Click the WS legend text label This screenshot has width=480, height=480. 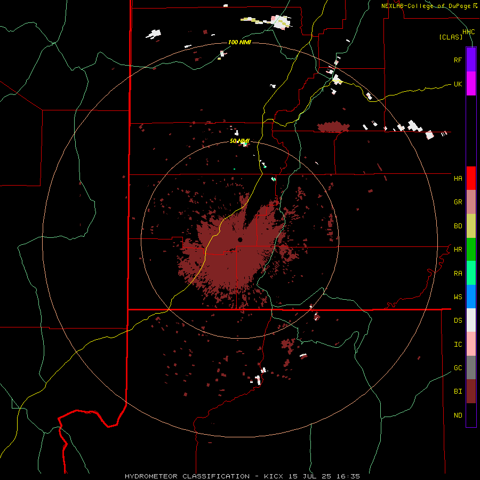click(x=458, y=297)
